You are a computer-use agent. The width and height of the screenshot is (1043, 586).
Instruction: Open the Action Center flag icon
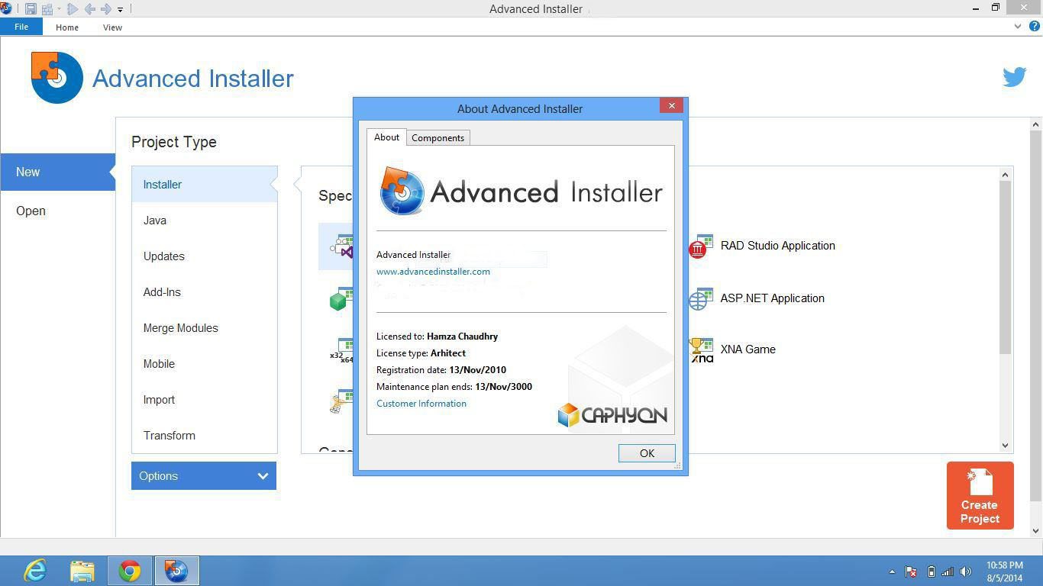[x=910, y=572]
